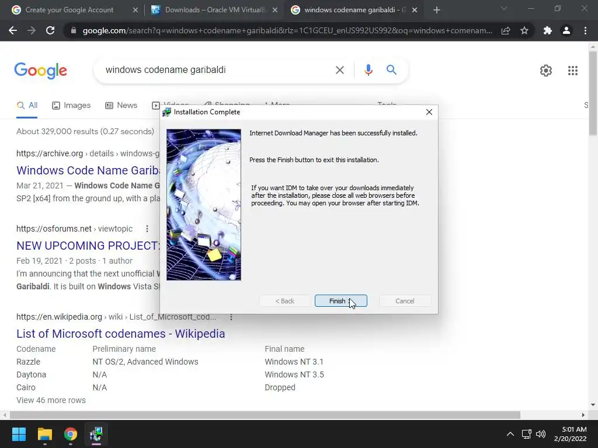
Task: Open File Explorer from the taskbar
Action: click(x=44, y=434)
